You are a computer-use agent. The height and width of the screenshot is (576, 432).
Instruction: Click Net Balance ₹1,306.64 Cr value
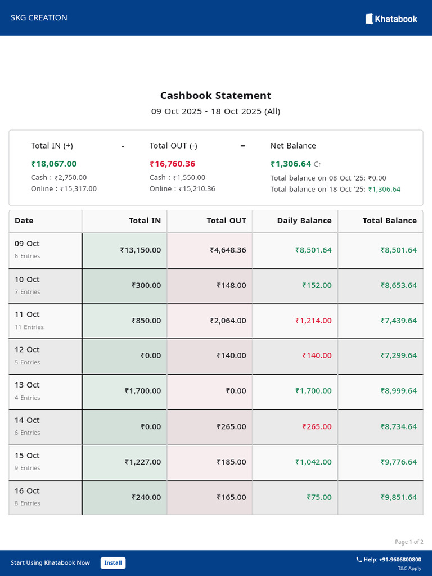click(x=296, y=164)
